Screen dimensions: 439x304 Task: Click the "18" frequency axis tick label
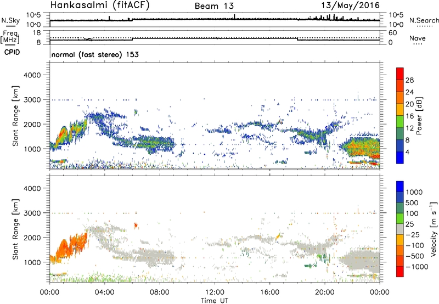(x=37, y=32)
